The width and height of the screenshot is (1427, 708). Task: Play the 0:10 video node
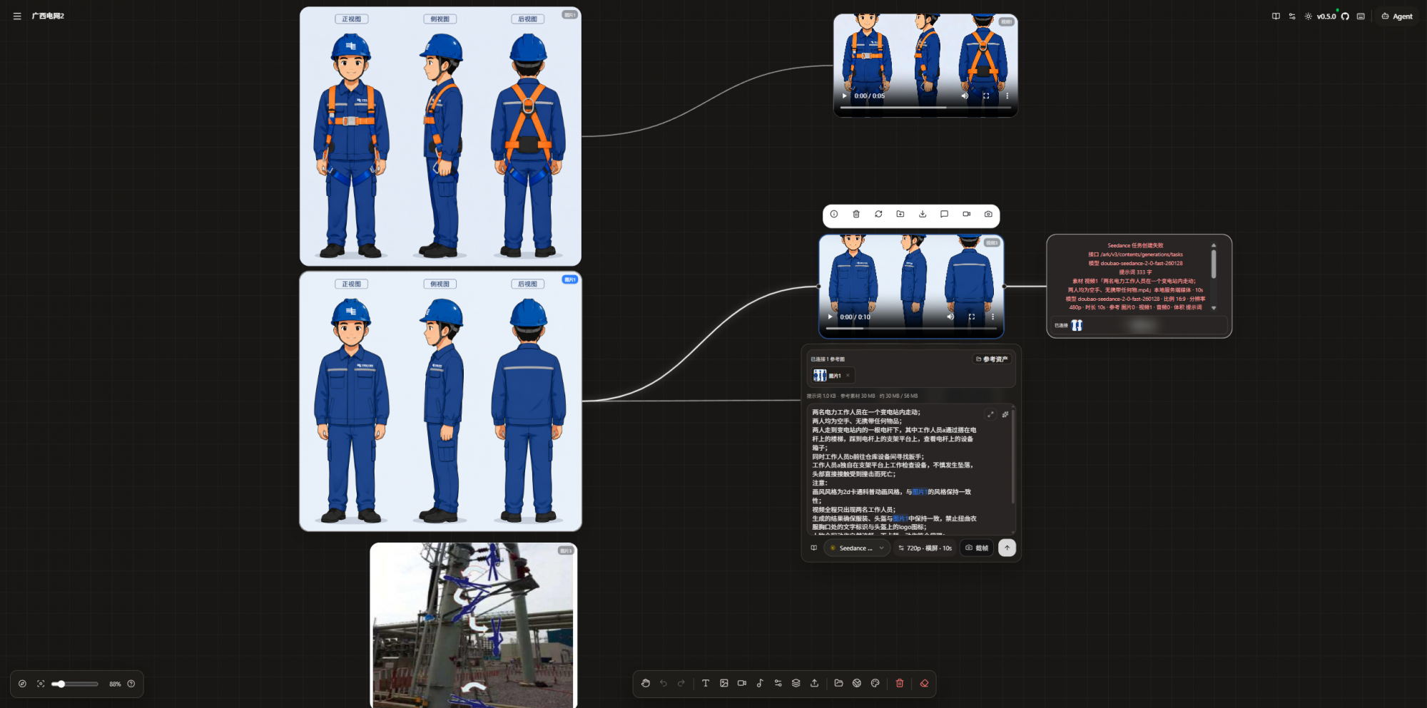pos(830,317)
